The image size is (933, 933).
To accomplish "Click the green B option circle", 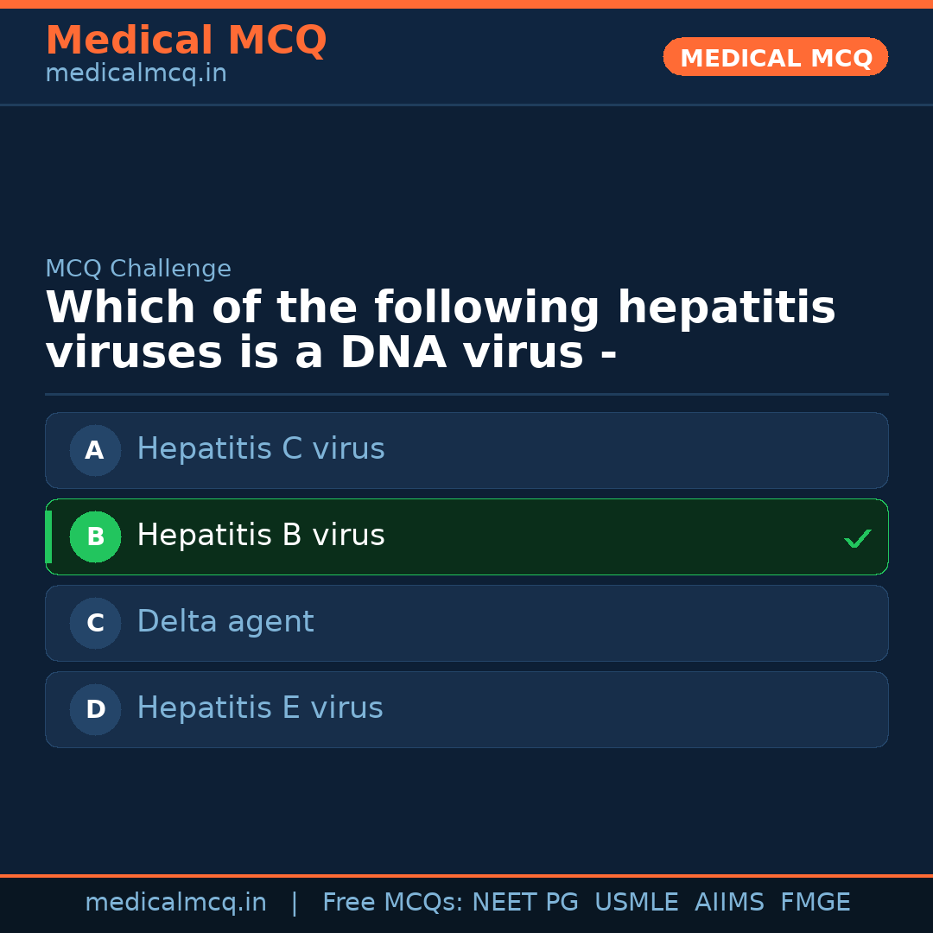I will click(95, 536).
